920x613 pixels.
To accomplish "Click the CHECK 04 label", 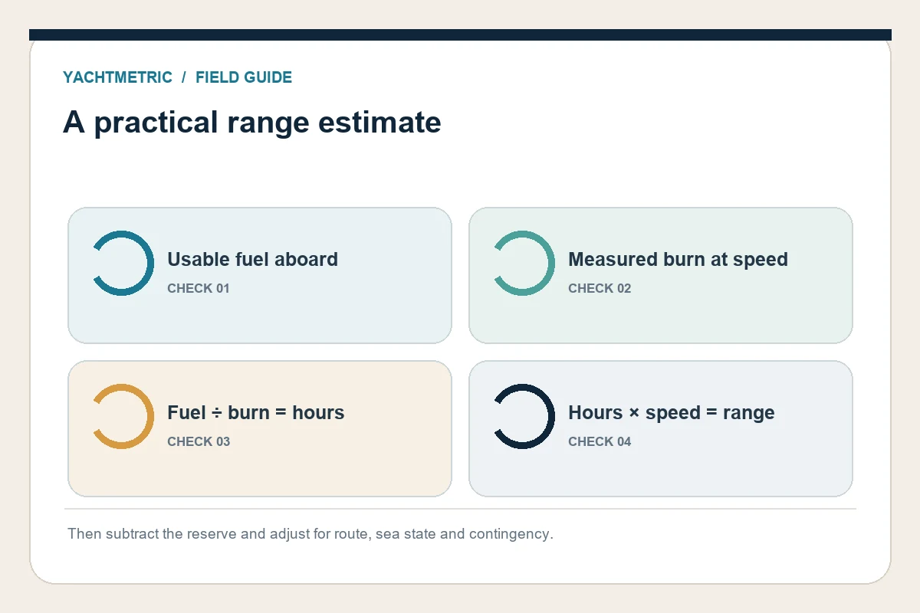I will coord(600,441).
